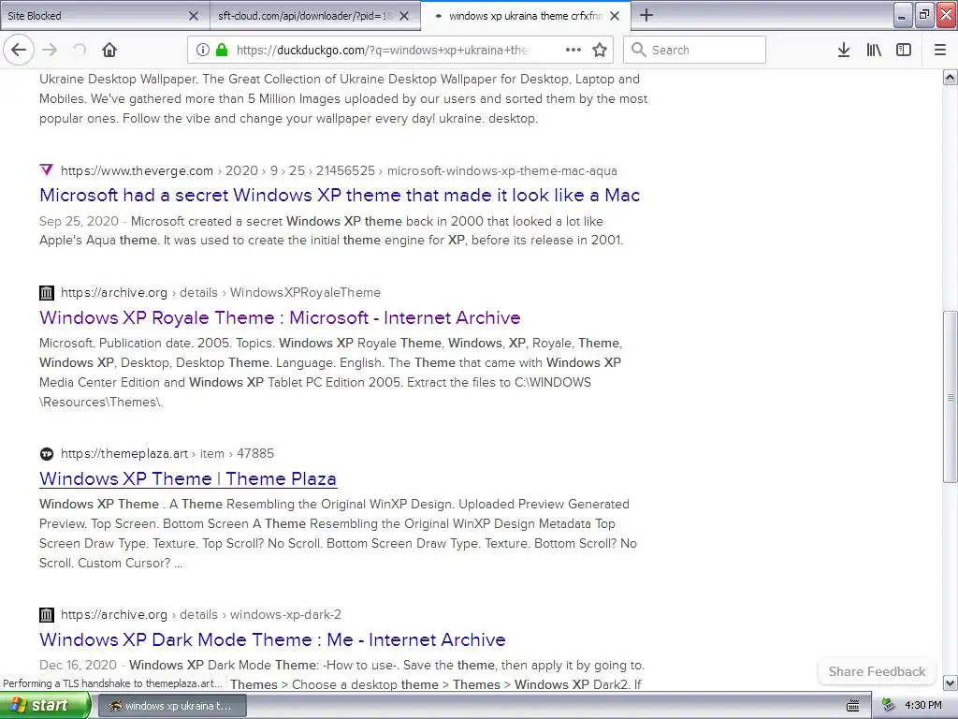Image resolution: width=958 pixels, height=719 pixels.
Task: Click the green padlock security icon
Action: pos(222,50)
